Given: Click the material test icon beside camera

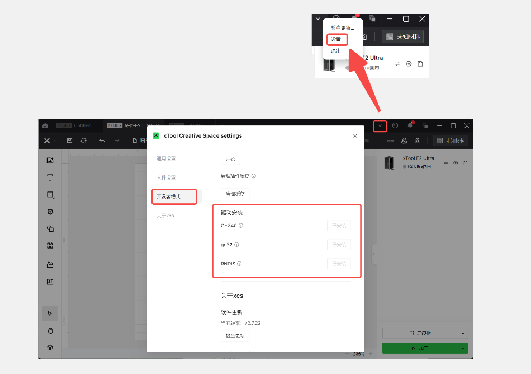Looking at the screenshot, I should pos(404,141).
